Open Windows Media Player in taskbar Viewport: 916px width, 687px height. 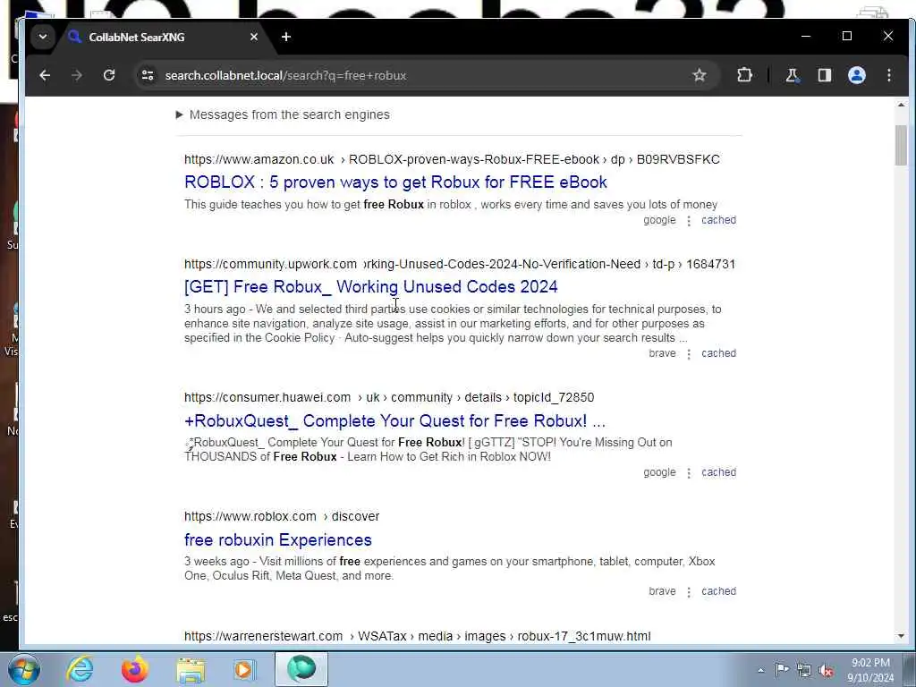tap(244, 669)
